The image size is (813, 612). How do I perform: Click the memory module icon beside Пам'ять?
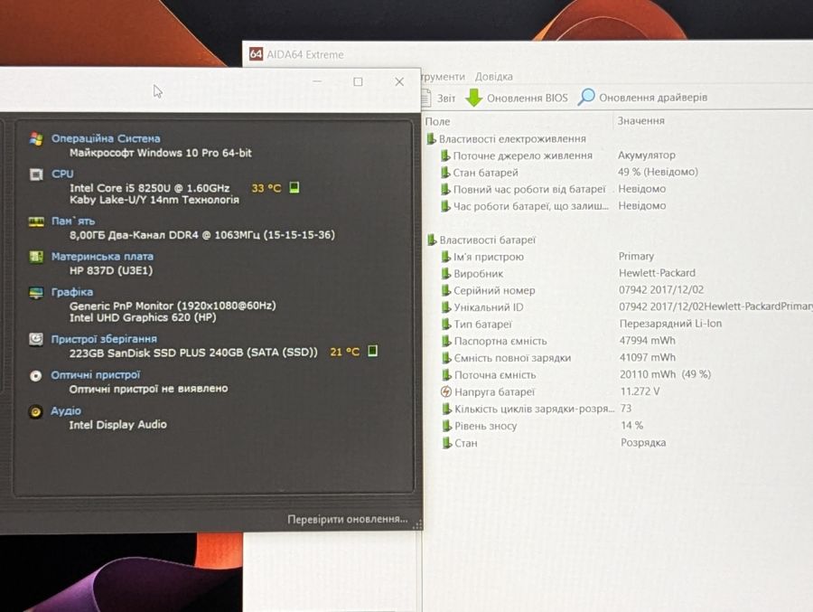(36, 222)
